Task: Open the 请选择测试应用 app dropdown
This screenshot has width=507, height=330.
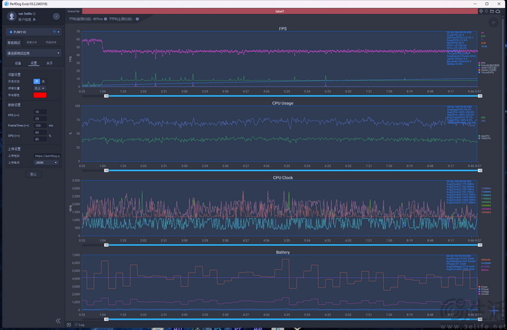Action: click(x=33, y=53)
